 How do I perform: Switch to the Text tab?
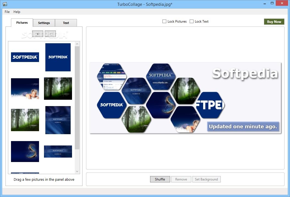coord(66,23)
